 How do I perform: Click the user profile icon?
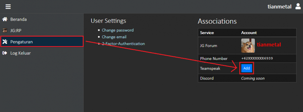coord(298,6)
